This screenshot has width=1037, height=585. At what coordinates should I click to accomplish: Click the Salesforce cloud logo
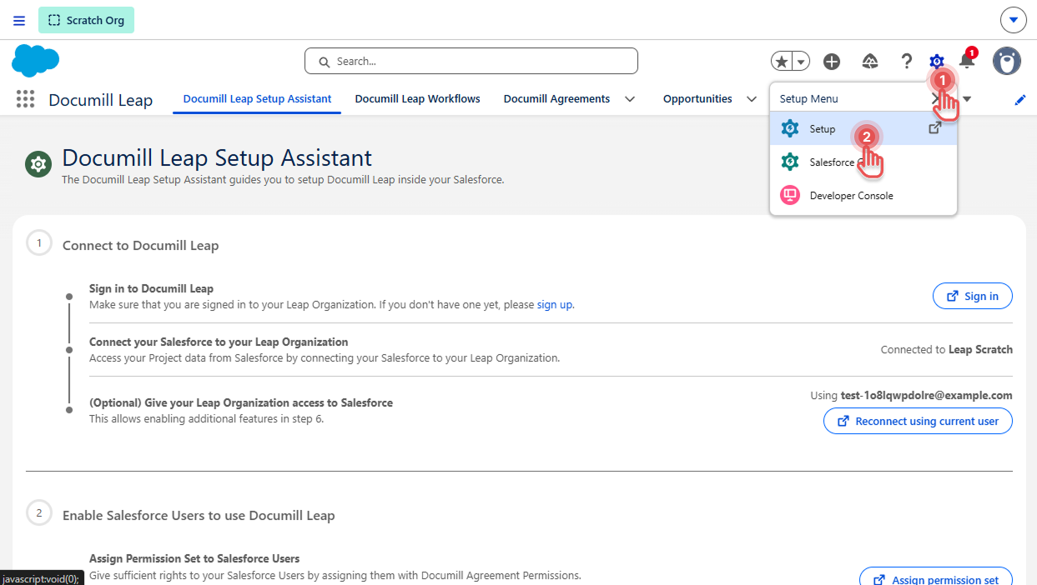click(36, 61)
